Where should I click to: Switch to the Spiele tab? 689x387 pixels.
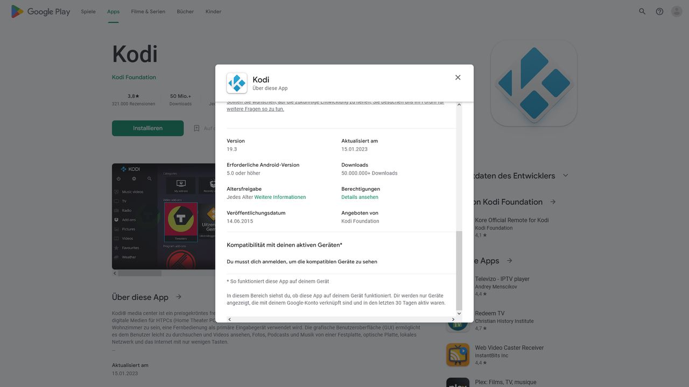click(x=88, y=11)
